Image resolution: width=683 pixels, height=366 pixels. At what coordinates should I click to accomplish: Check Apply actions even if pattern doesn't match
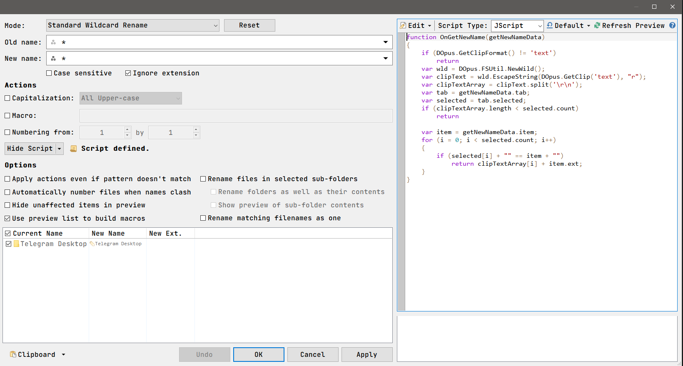coord(7,179)
